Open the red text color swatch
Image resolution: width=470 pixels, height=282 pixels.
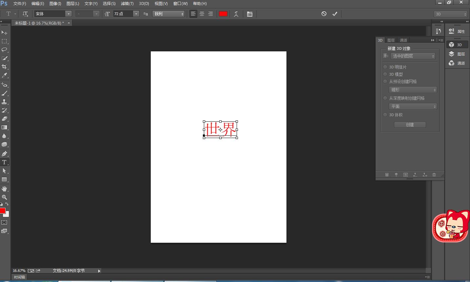tap(223, 14)
